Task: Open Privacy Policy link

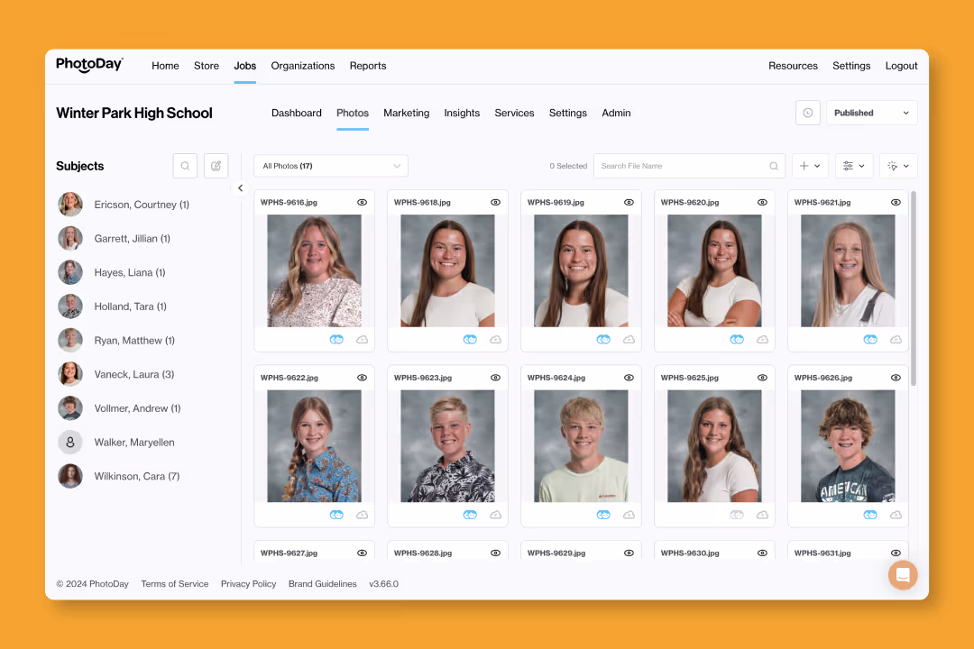Action: (x=249, y=584)
